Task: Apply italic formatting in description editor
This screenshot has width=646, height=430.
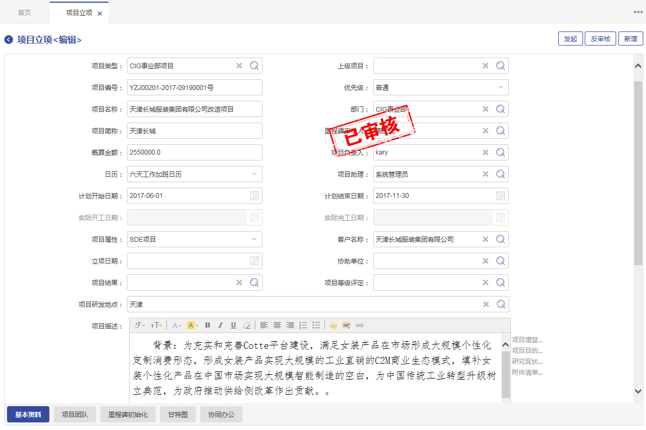Action: (220, 325)
